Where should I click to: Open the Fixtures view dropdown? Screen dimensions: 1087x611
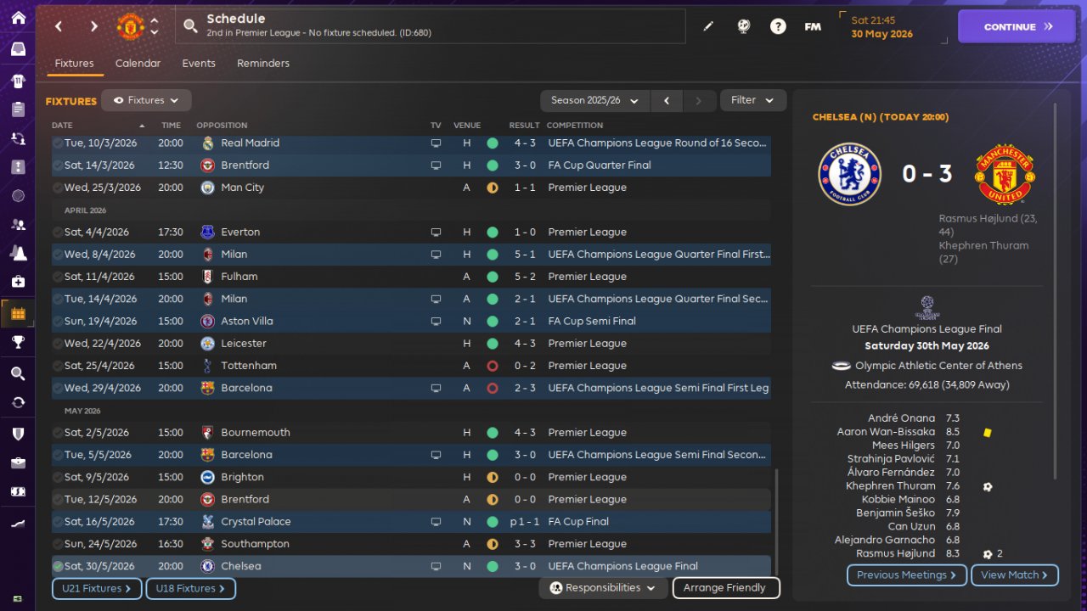point(146,100)
